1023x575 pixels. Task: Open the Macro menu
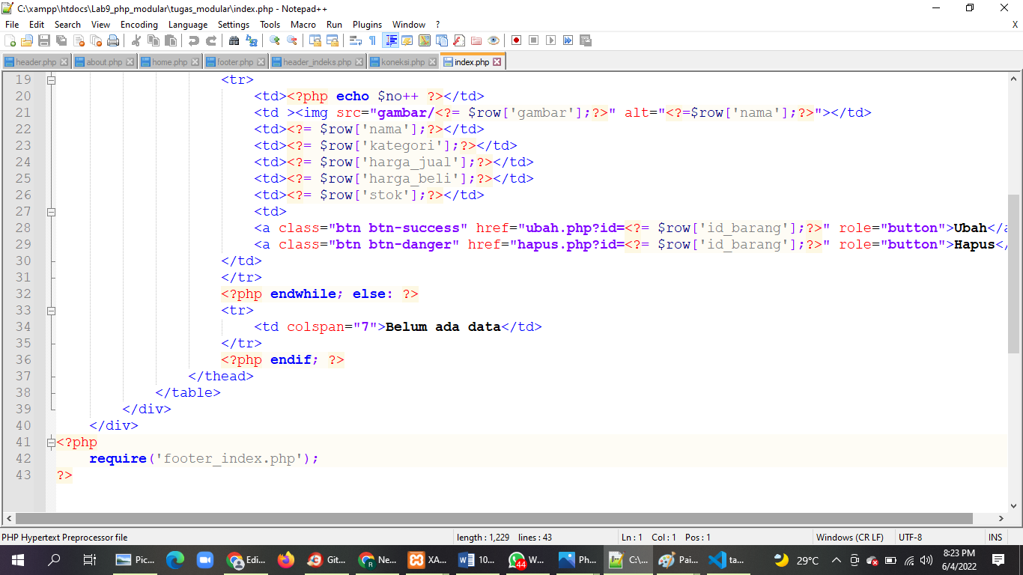tap(303, 25)
